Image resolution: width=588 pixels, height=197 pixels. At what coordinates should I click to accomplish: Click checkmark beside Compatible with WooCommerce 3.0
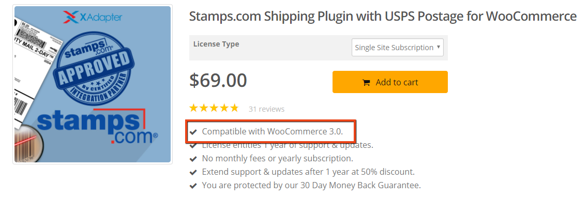click(x=193, y=132)
